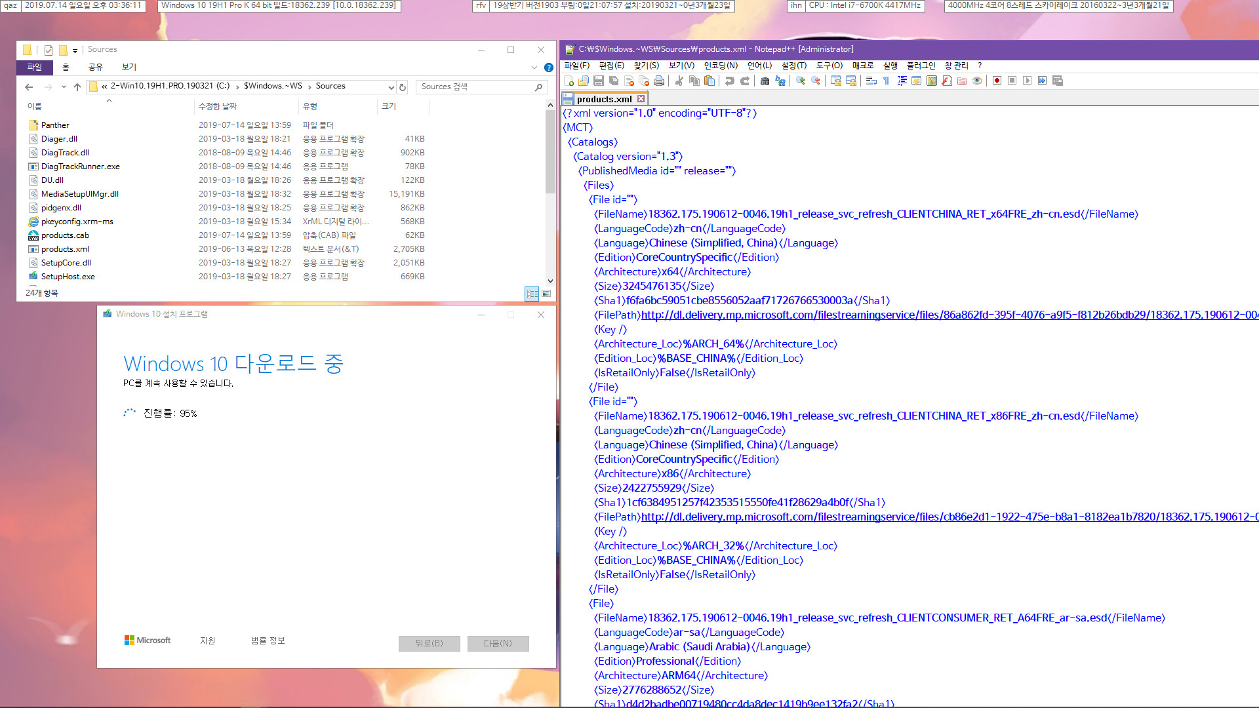The height and width of the screenshot is (708, 1259).
Task: Refresh the Explorer Sources folder
Action: (x=403, y=87)
